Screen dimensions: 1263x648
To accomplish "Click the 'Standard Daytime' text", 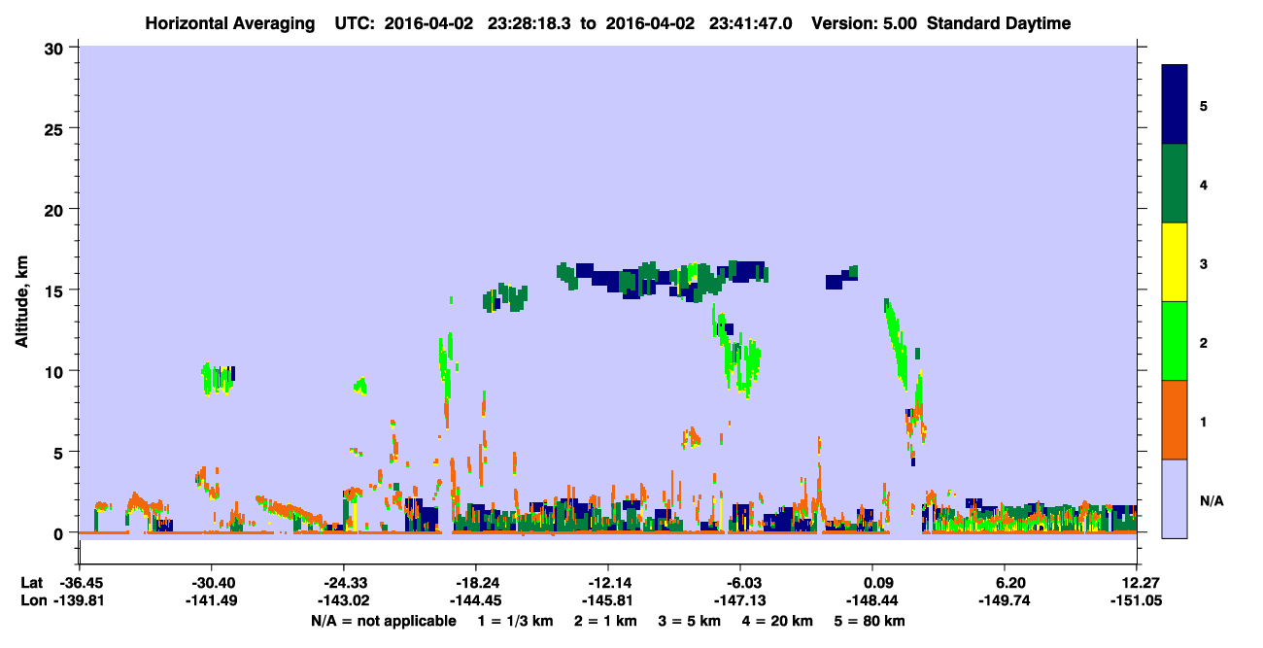I will (x=999, y=23).
